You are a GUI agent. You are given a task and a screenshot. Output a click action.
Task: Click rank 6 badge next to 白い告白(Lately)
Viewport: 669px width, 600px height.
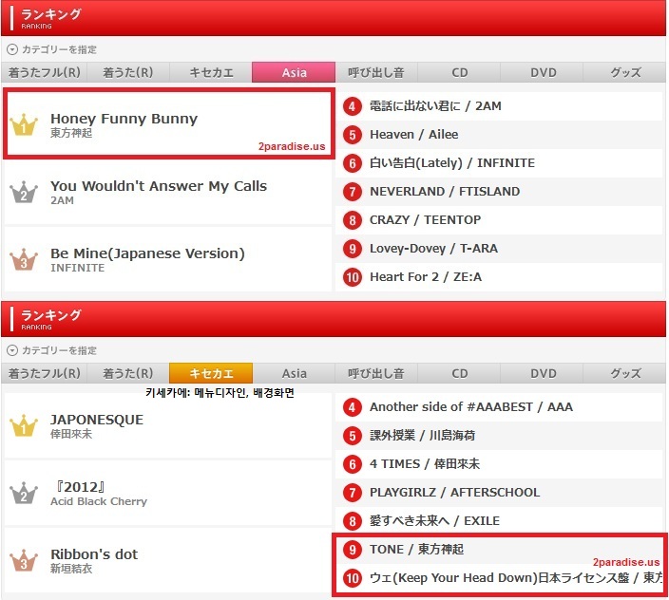click(x=353, y=163)
